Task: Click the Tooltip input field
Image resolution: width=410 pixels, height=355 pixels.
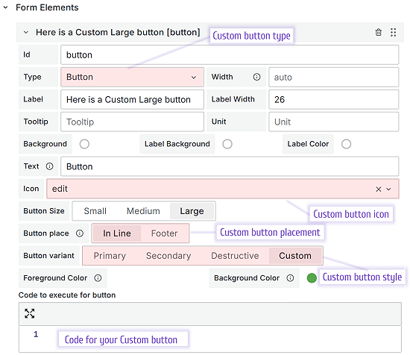Action: 132,122
